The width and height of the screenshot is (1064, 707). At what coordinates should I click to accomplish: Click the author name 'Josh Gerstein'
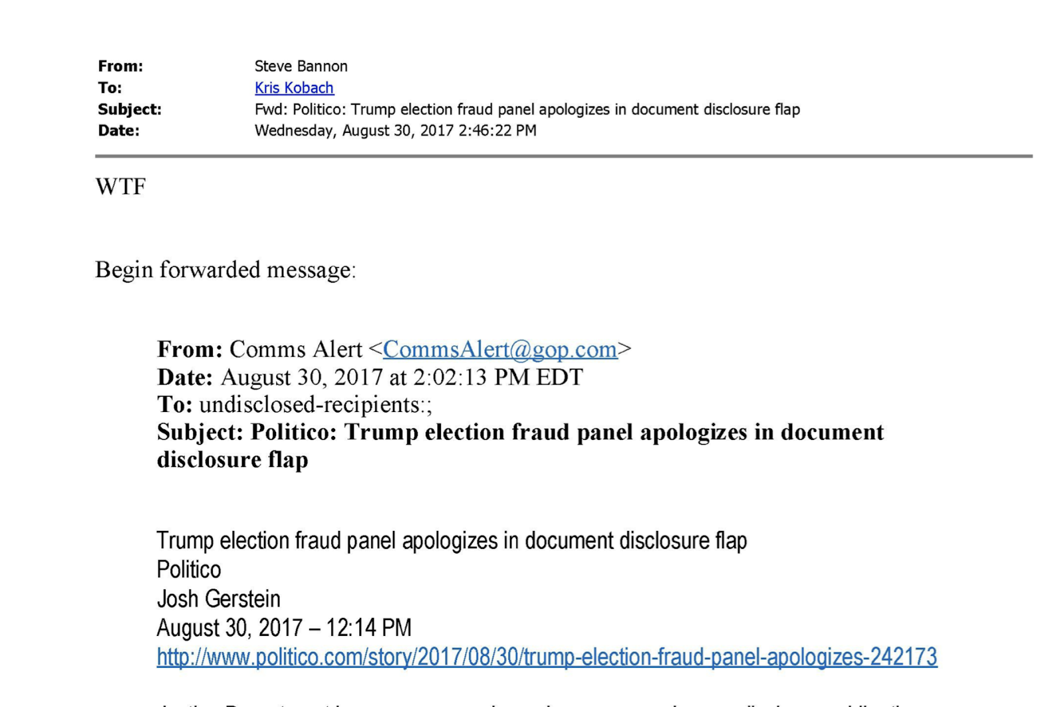pos(219,599)
